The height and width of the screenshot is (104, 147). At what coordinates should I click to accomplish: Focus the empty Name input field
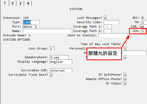(x=48, y=31)
